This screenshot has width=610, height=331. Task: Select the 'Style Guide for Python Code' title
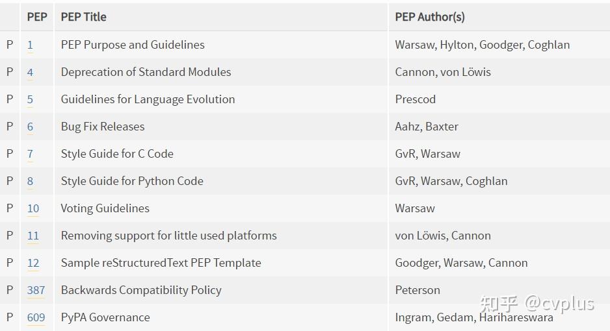pos(132,181)
